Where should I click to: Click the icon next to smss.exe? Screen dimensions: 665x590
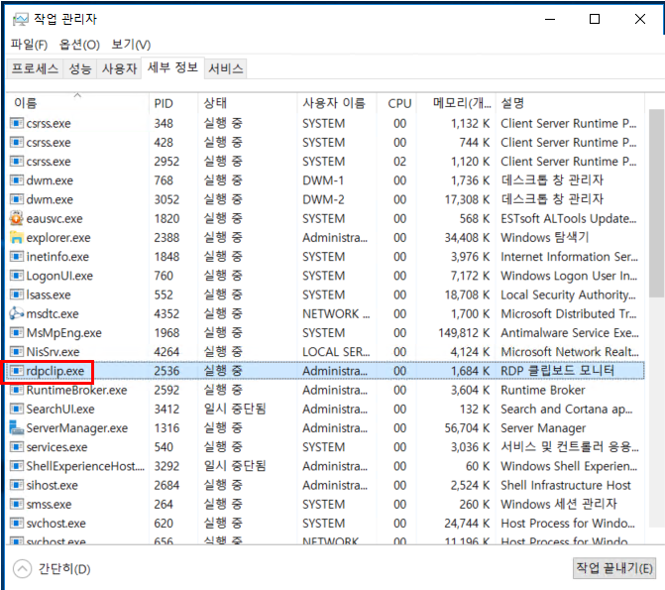(x=16, y=504)
